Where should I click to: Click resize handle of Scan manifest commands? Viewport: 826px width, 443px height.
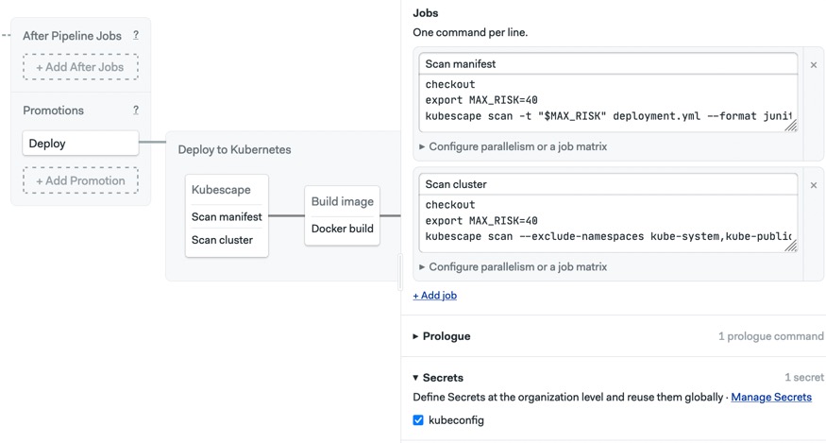point(791,126)
